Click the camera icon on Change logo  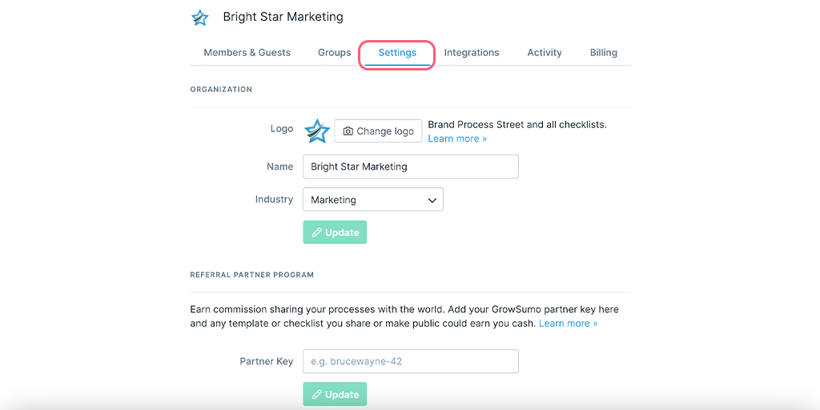coord(348,131)
